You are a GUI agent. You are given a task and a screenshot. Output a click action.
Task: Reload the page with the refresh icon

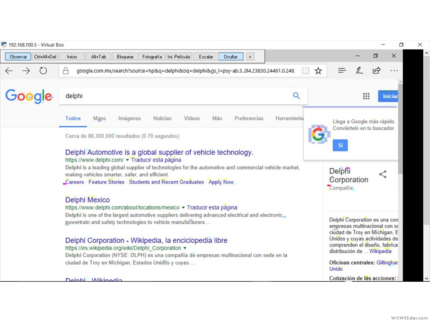[x=43, y=71]
